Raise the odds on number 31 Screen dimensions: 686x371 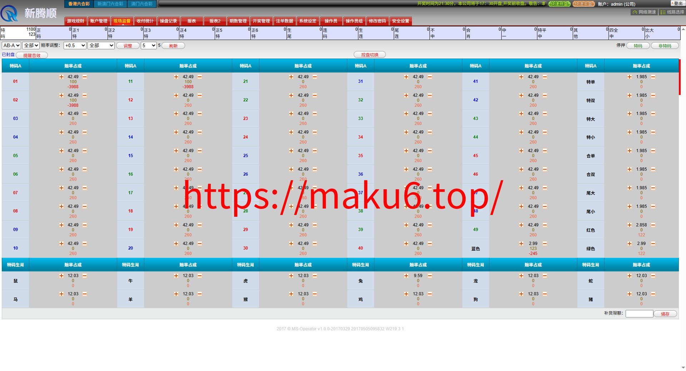(406, 77)
